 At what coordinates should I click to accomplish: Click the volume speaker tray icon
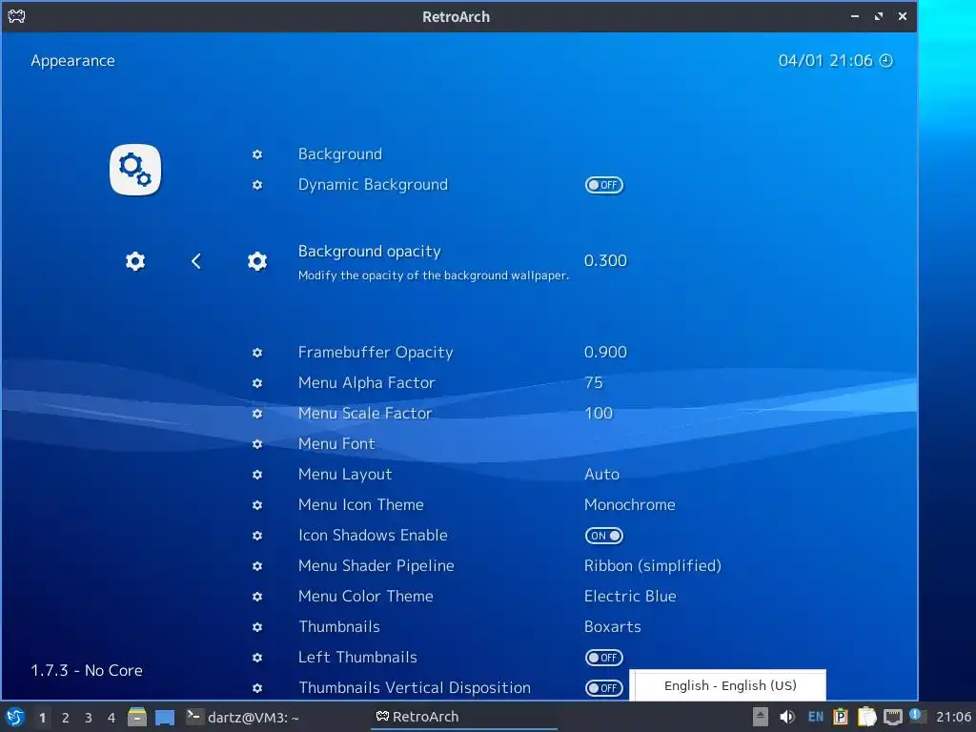click(787, 717)
